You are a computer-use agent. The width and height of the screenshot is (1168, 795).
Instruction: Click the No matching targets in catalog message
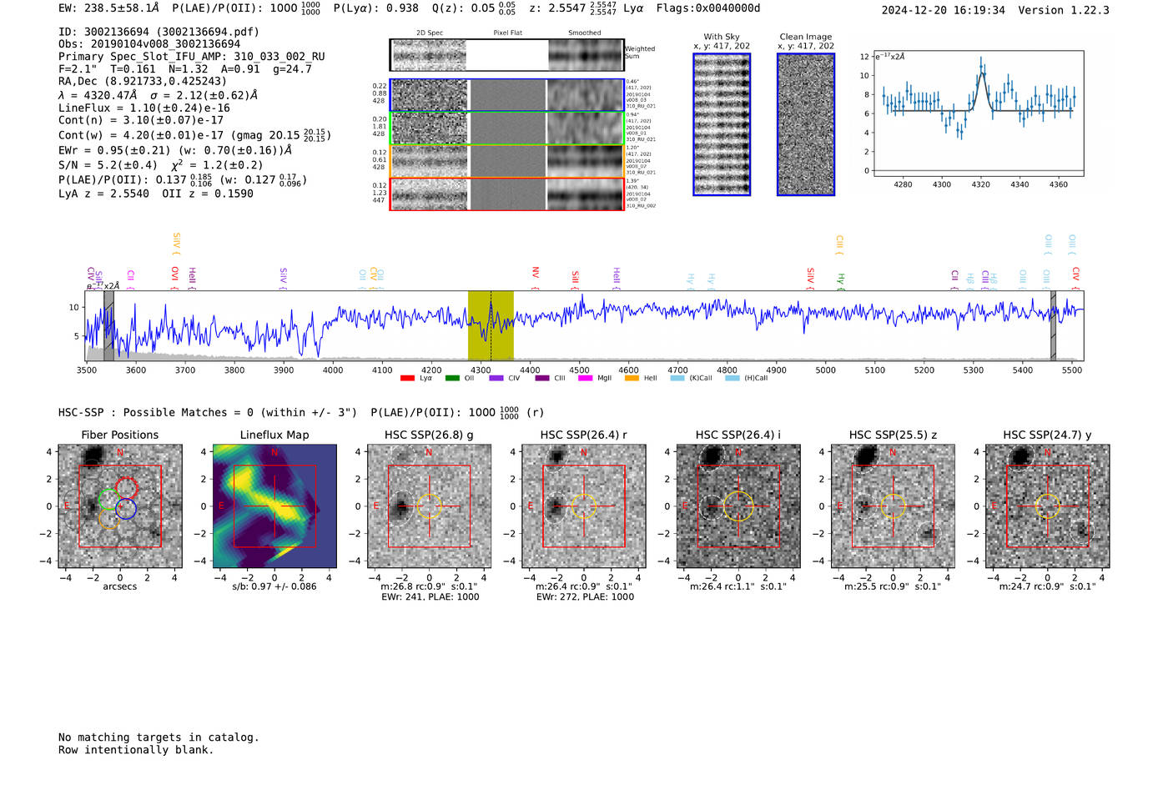pyautogui.click(x=159, y=737)
